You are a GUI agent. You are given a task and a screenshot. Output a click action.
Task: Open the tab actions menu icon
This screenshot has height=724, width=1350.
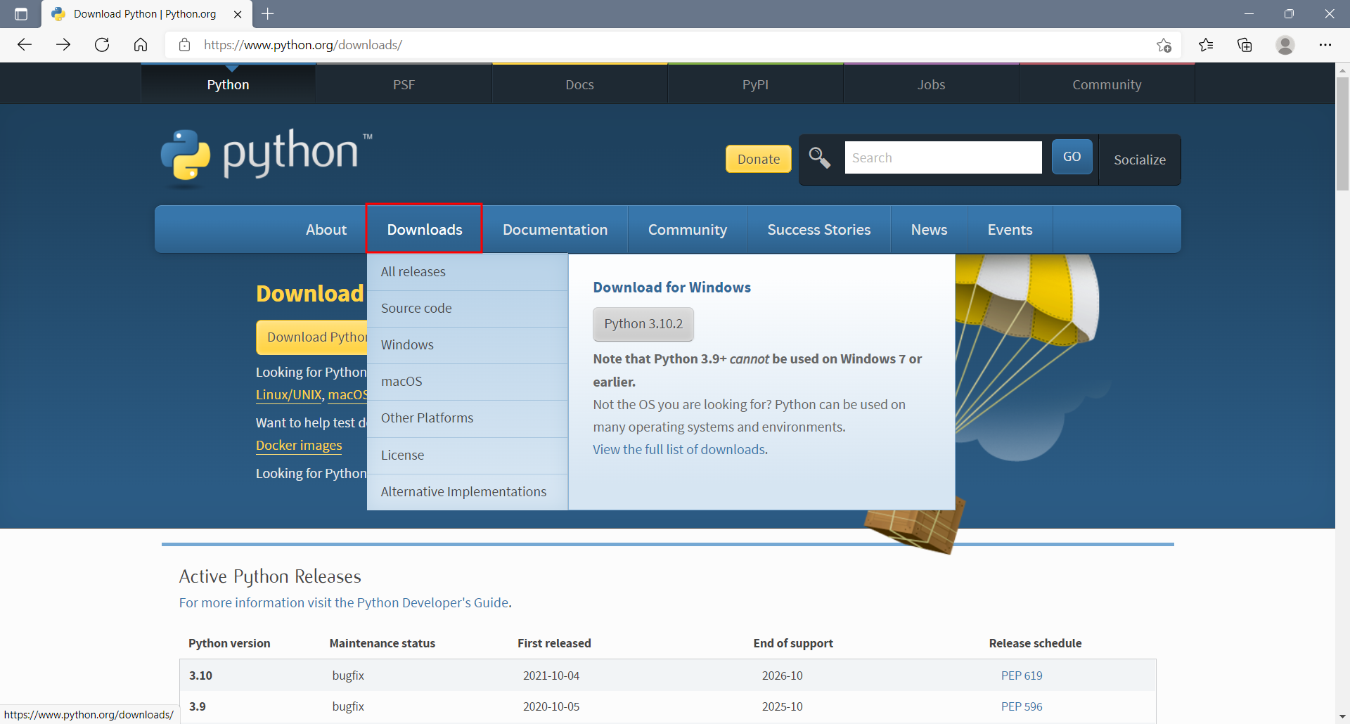coord(21,14)
